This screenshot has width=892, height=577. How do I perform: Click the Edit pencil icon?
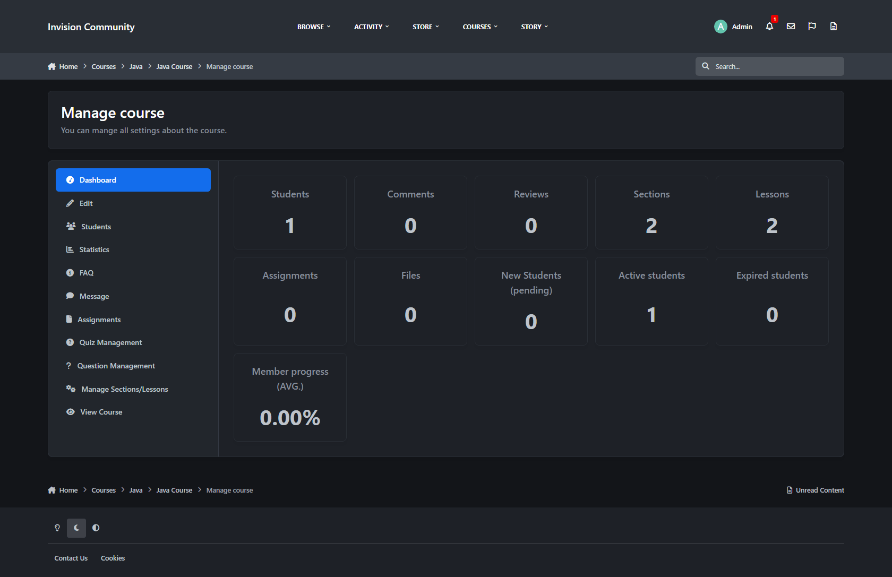70,203
